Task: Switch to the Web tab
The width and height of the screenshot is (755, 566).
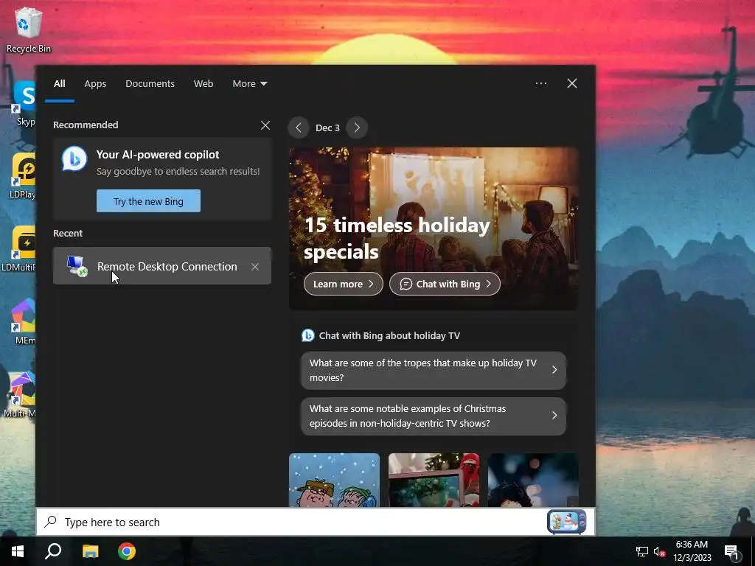Action: (x=203, y=84)
